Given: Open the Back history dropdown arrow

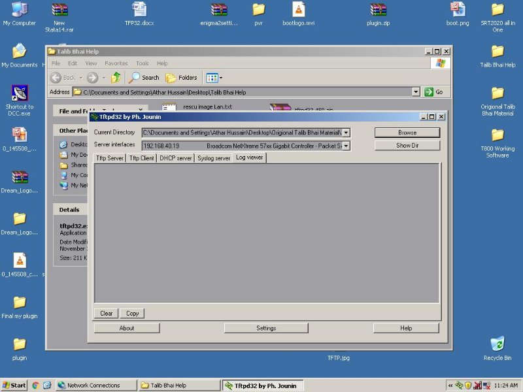Looking at the screenshot, I should (x=80, y=78).
